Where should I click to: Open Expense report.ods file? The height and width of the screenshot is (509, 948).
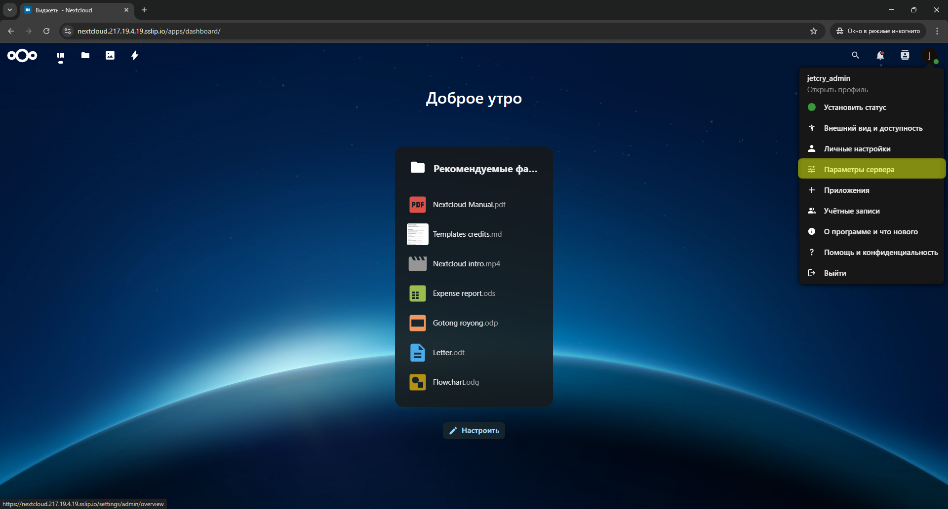[x=474, y=293]
